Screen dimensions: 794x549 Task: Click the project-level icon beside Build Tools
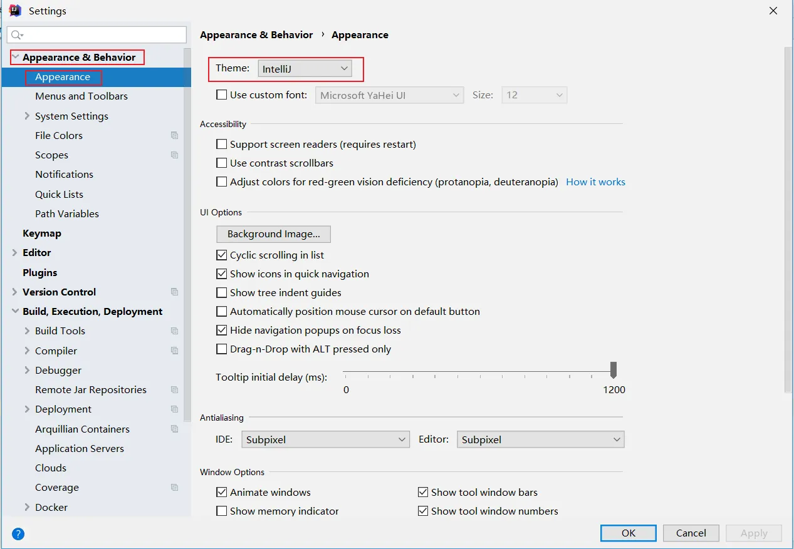174,331
